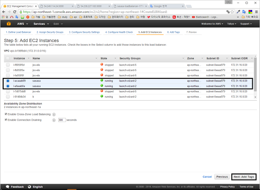Open the Edit dropdown in top bar
The image size is (260, 190).
click(x=58, y=24)
